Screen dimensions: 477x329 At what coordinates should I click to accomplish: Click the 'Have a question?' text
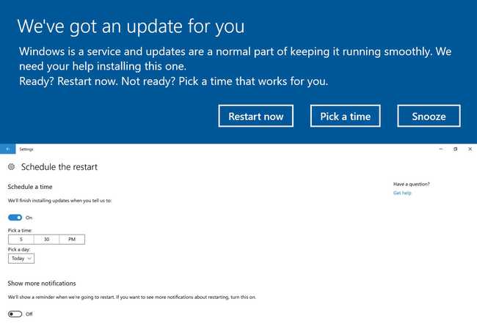(411, 184)
